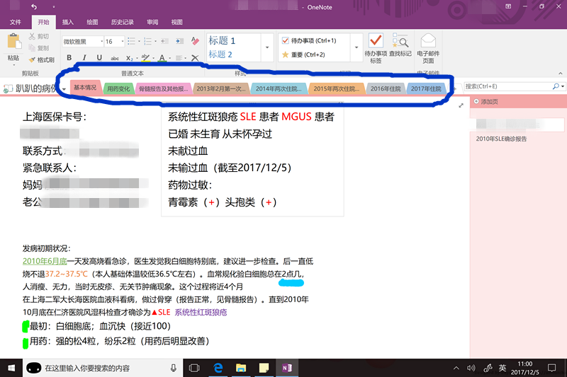
Task: Expand numbering style dropdown arrow
Action: (x=155, y=41)
